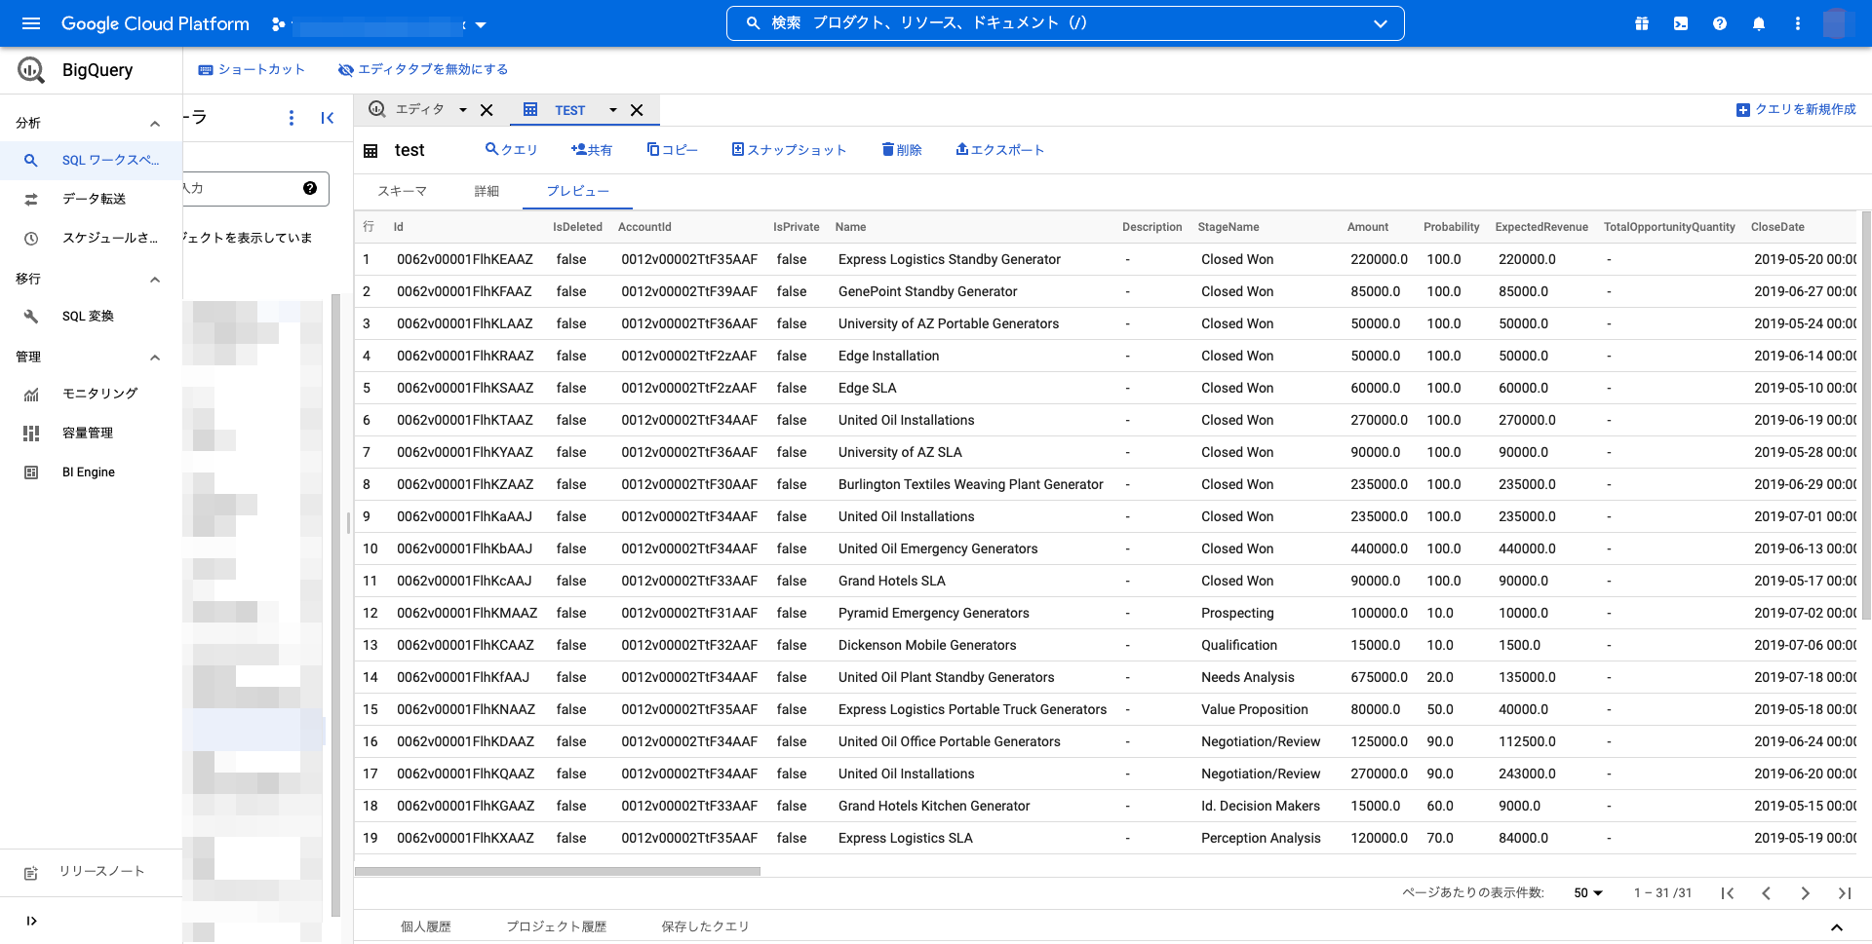The width and height of the screenshot is (1872, 944).
Task: Disable editor tabs via エディタタブを無効にする
Action: point(423,70)
